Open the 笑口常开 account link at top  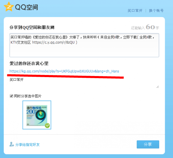click(135, 11)
